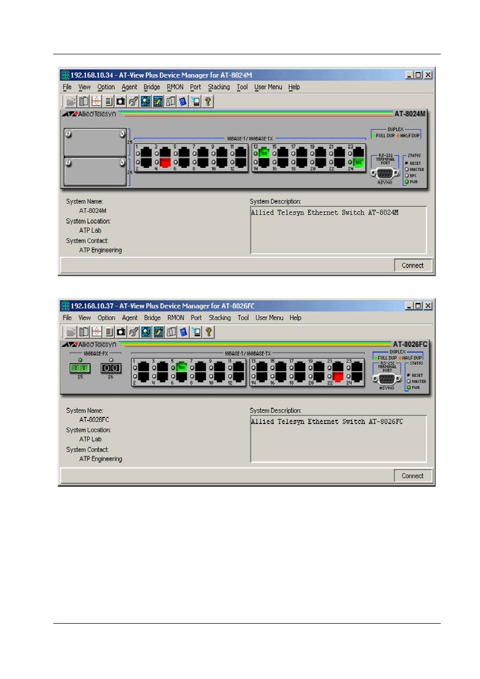Click Connect in the AT-8026FC window
The image size is (480, 679).
click(413, 476)
